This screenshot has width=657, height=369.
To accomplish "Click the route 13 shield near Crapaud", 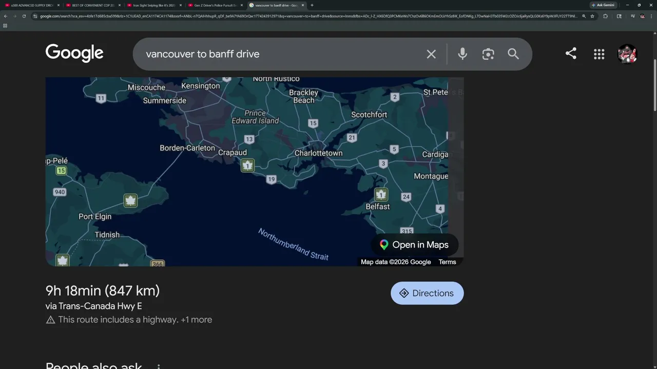I will (249, 139).
